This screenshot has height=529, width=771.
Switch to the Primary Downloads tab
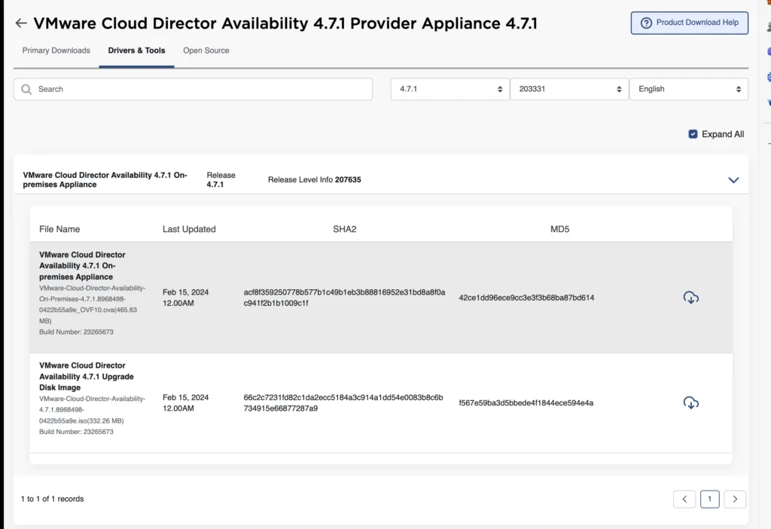(56, 50)
